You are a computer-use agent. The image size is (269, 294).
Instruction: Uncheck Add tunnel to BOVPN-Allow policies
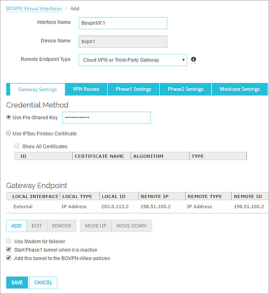(9, 258)
